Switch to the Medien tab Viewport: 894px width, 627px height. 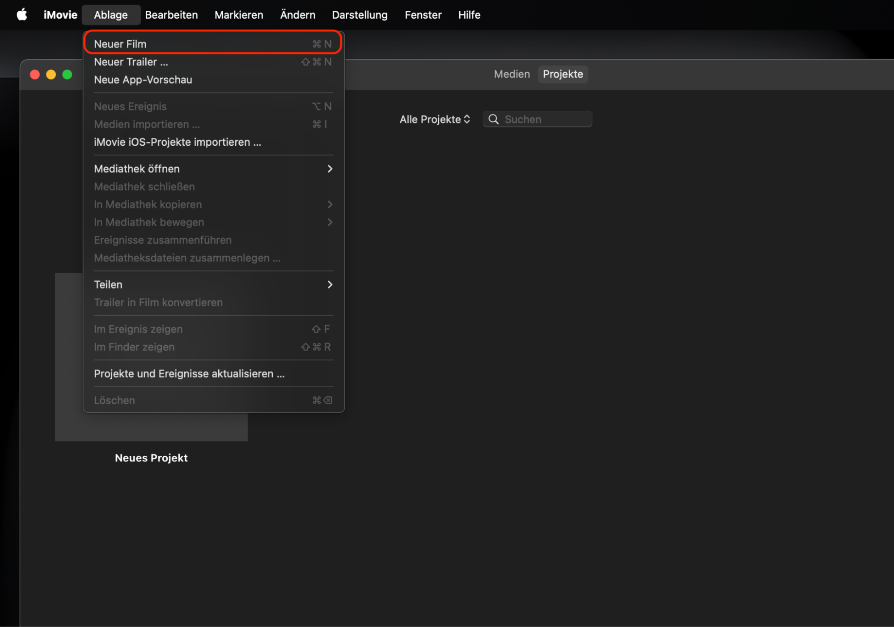(x=512, y=74)
